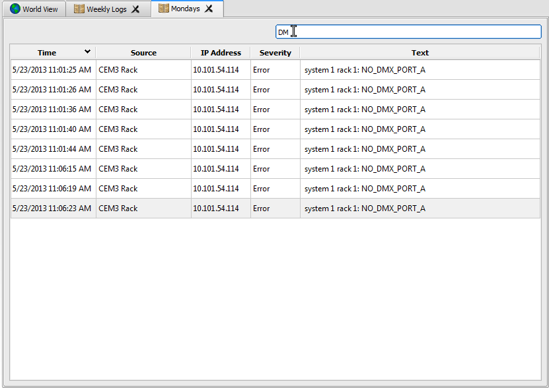Select the 11:01:25 AM log entry
Viewport: 549px width, 388px height.
[52, 70]
